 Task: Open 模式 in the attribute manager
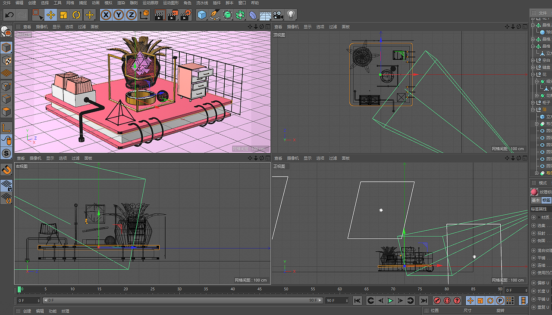pyautogui.click(x=543, y=183)
